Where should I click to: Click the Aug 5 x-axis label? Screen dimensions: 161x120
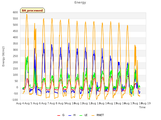[x=28, y=103]
